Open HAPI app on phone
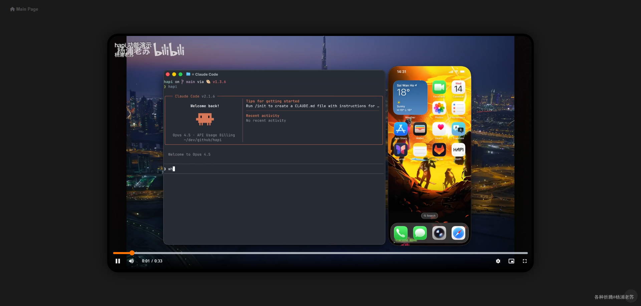The image size is (641, 306). [458, 150]
